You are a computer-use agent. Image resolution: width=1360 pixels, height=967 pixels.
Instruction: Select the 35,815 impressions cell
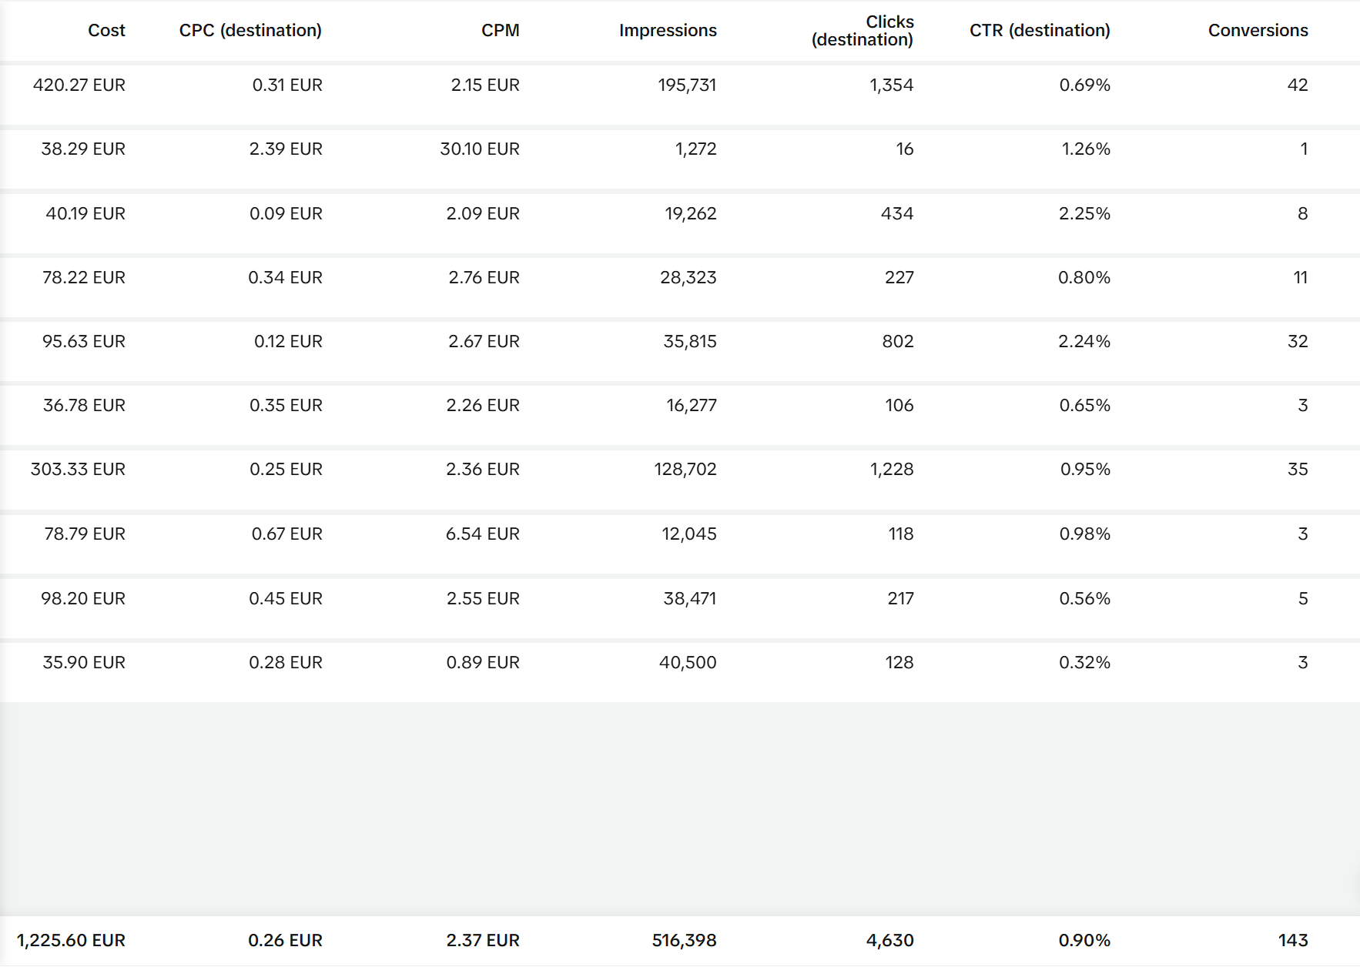690,342
